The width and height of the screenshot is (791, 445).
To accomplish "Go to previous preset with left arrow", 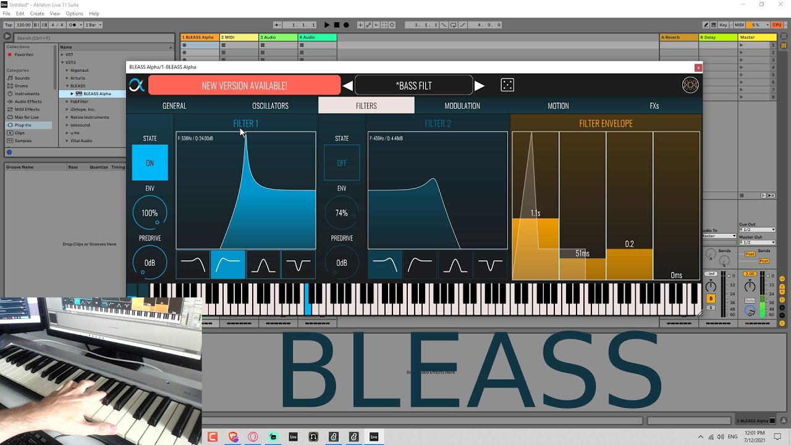I will tap(347, 85).
